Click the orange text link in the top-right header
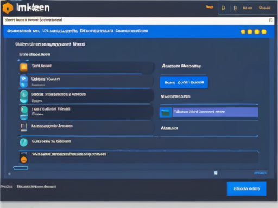Image resolution: width=278 pixels, height=208 pixels. pyautogui.click(x=210, y=7)
